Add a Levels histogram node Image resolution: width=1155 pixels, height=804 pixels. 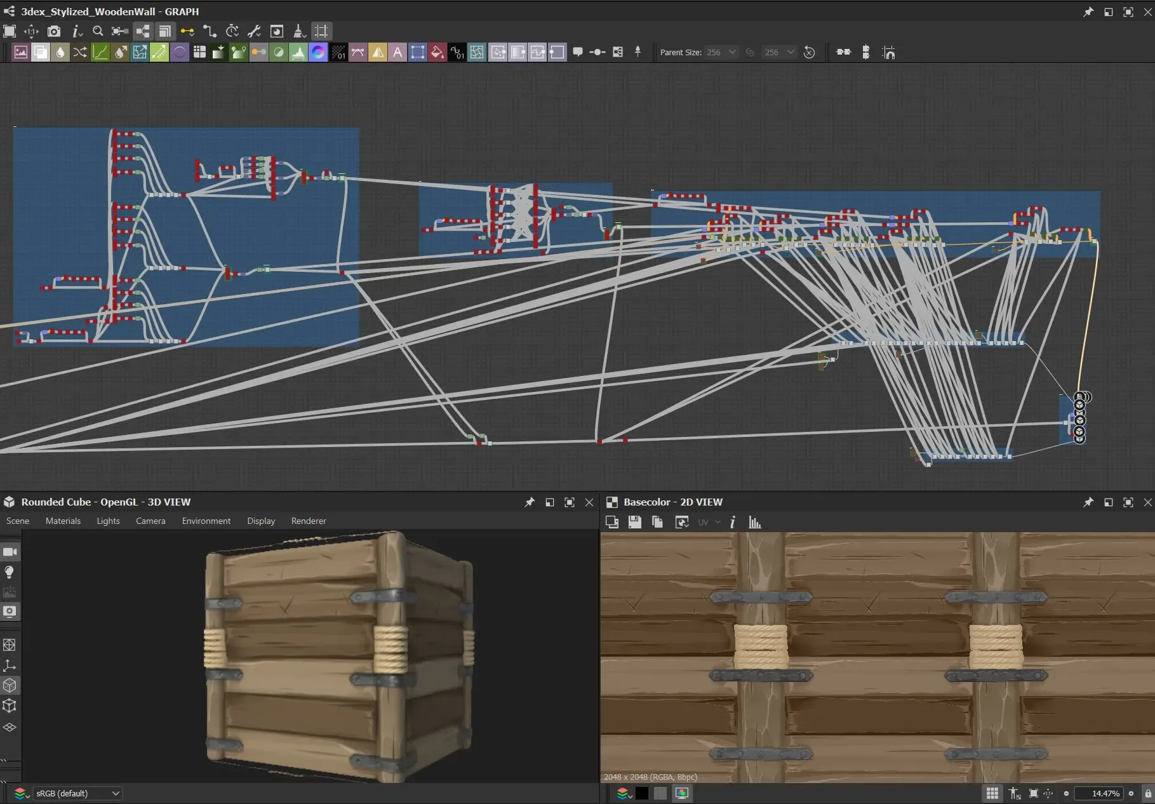point(298,52)
